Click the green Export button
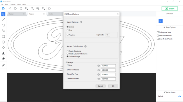Image resolution: width=183 pixels, height=102 pixels. (169, 9)
